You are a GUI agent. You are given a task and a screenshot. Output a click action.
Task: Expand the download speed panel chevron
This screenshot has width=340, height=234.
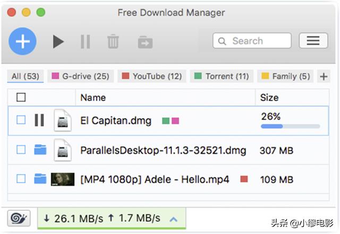[x=173, y=219]
